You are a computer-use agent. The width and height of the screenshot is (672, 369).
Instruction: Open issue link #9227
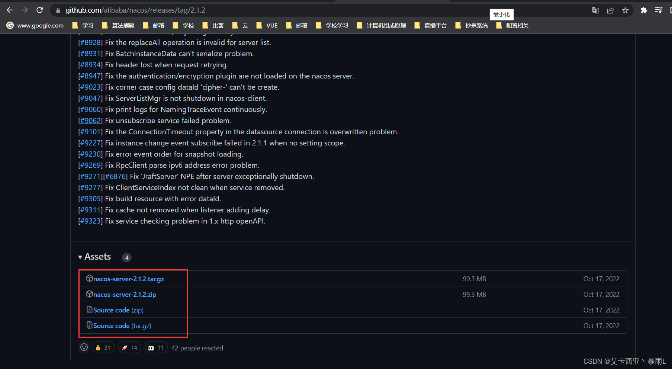90,143
